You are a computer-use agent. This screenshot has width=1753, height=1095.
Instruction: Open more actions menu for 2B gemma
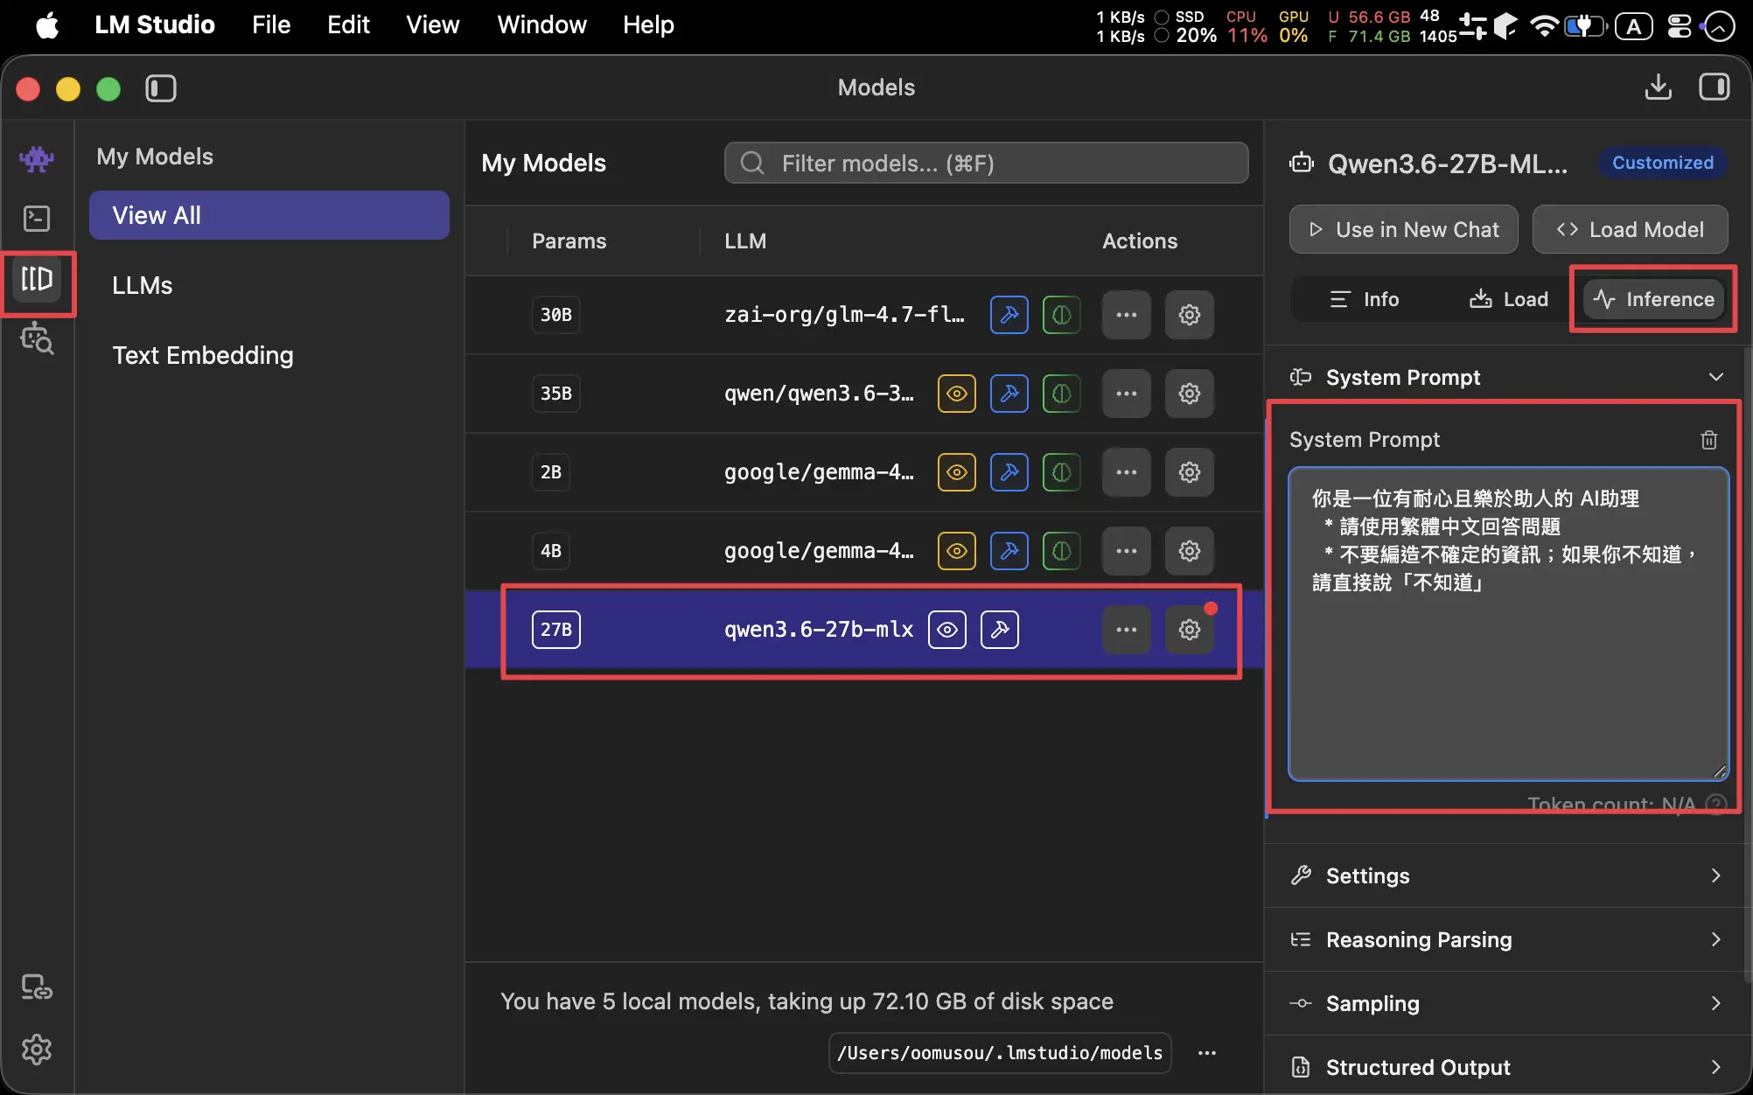1127,472
